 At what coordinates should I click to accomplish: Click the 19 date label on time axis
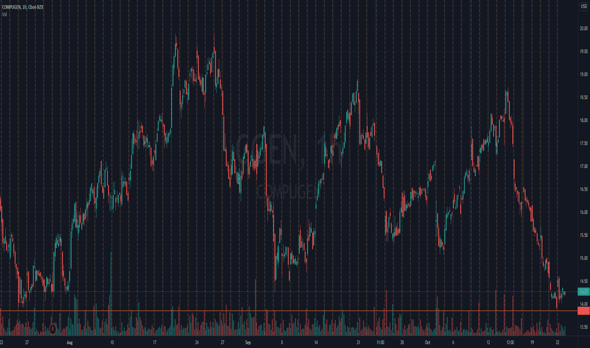point(532,343)
